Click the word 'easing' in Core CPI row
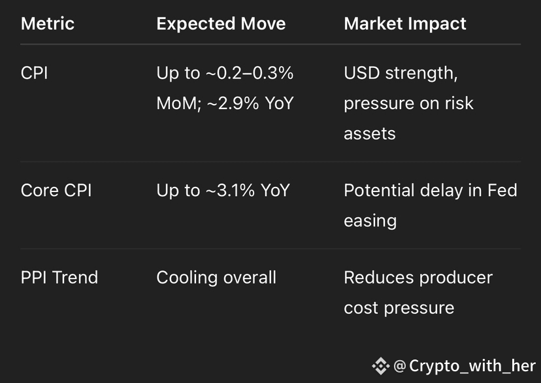 click(370, 221)
